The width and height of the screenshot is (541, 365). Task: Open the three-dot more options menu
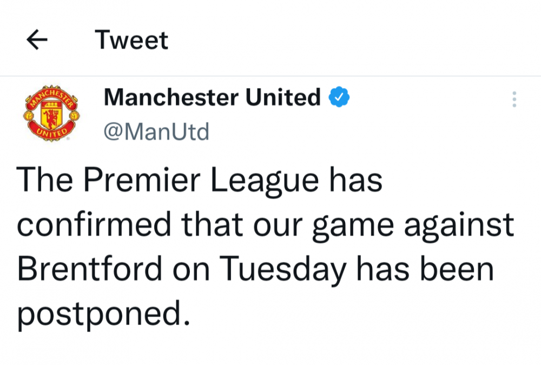click(x=514, y=99)
